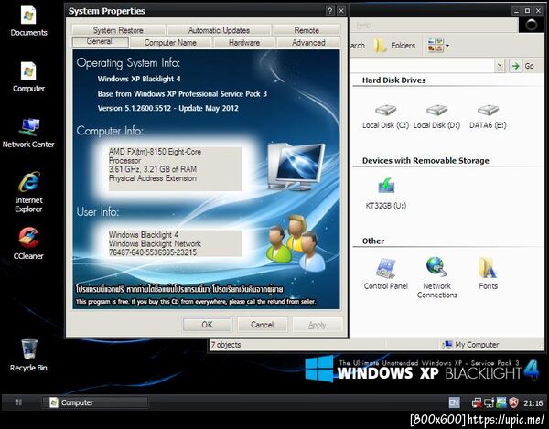Click My Computer in explorer status bar
The image size is (549, 429).
471,345
